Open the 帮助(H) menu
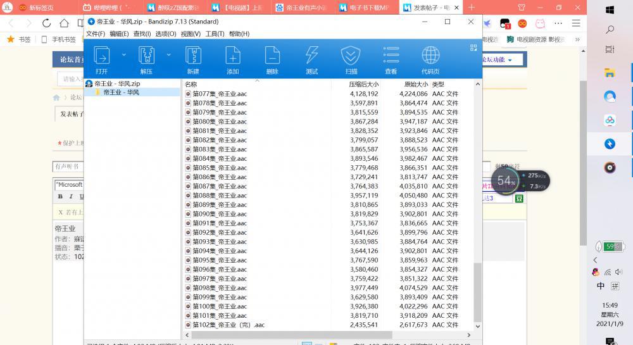 click(239, 34)
